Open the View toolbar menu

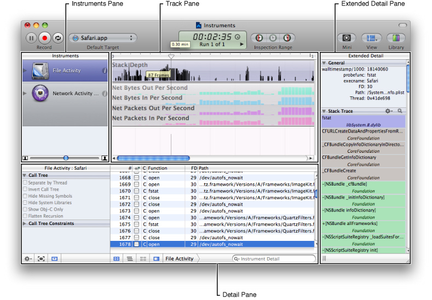(371, 38)
